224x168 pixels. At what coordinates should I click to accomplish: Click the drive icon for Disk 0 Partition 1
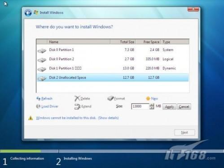[42, 51]
